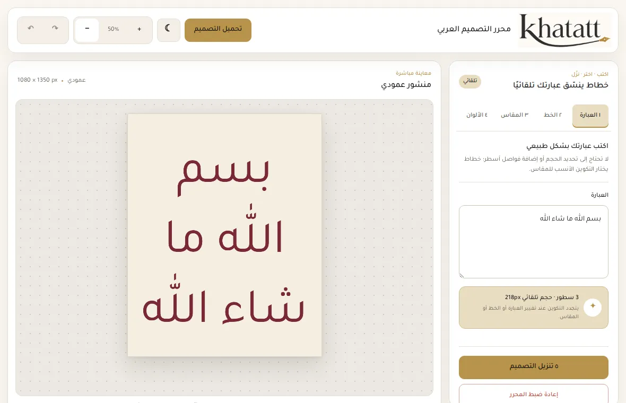Click the معاينة مباشرة label
Image resolution: width=626 pixels, height=403 pixels.
point(413,73)
